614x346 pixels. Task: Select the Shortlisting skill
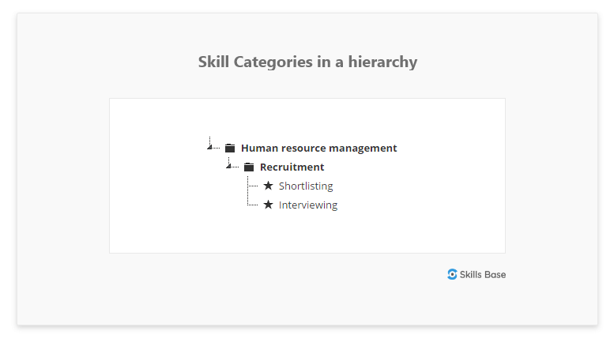pos(306,186)
